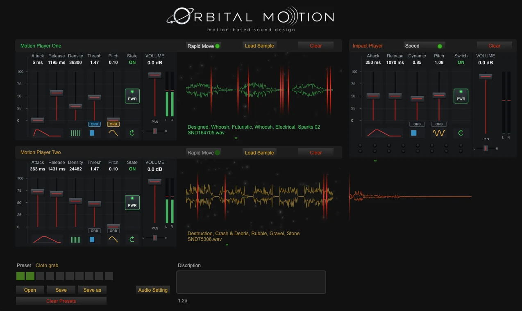The width and height of the screenshot is (522, 311).
Task: Open the Speed mode selector in Impact Player
Action: [x=424, y=46]
